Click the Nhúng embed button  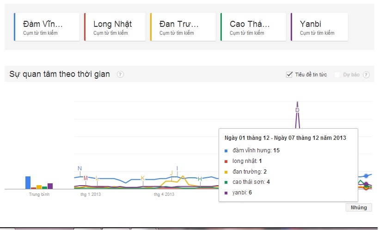pyautogui.click(x=359, y=207)
